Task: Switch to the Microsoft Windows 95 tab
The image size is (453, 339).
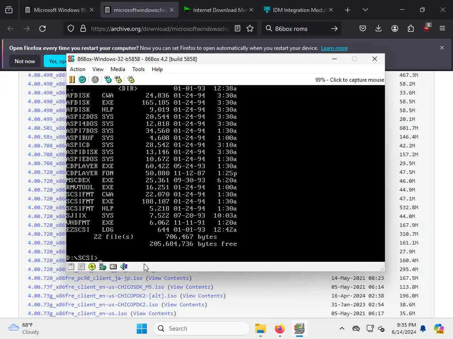Action: coord(60,10)
